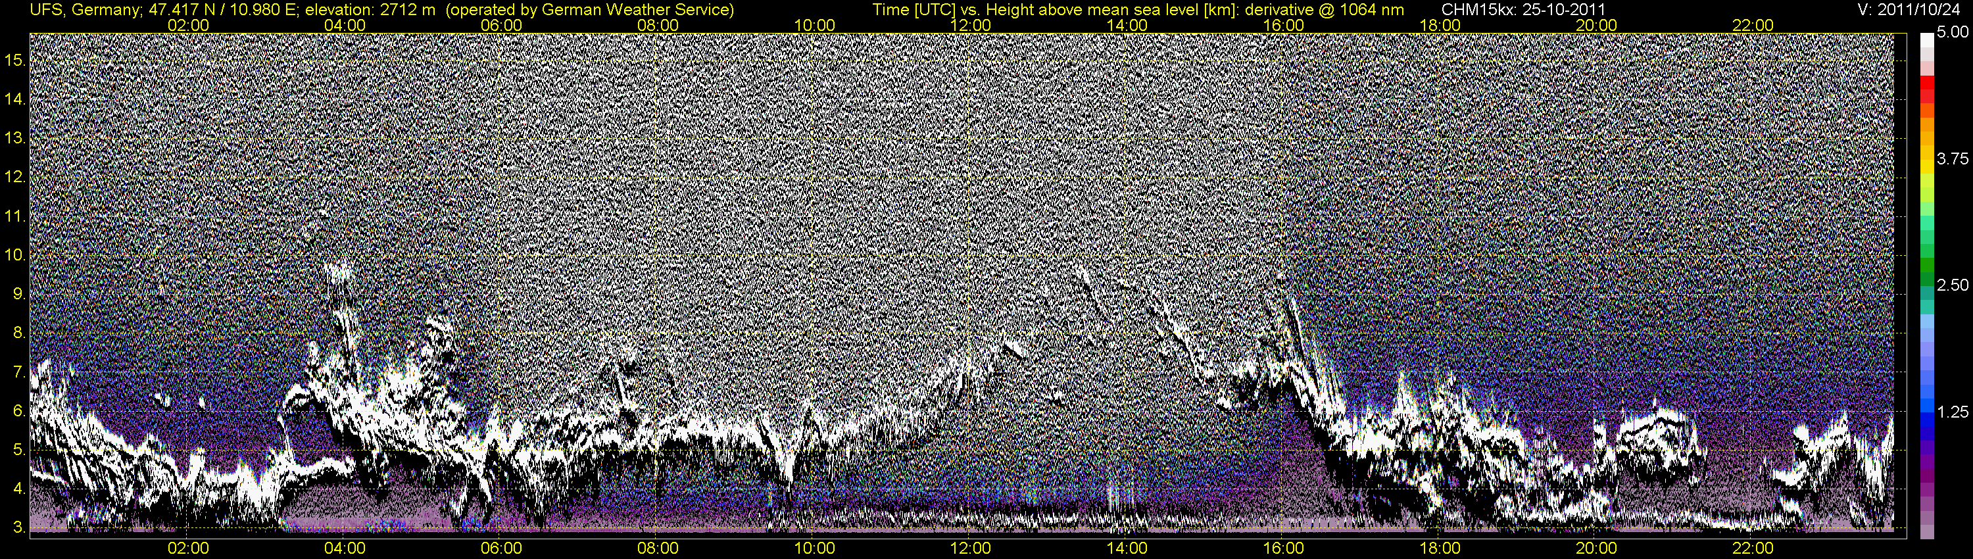This screenshot has height=559, width=1973.
Task: Click the '02:00' label on the upper time axis
Action: (188, 25)
